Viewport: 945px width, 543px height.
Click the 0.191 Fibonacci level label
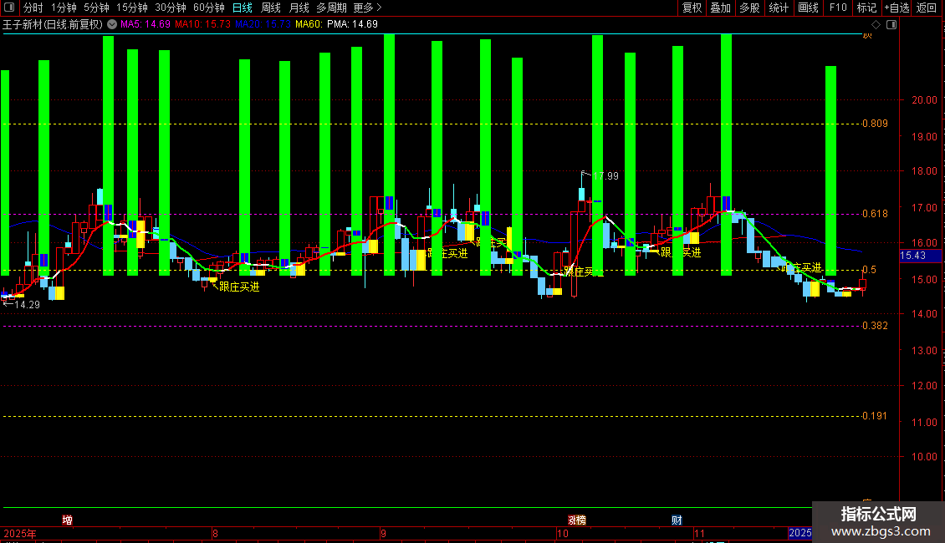[x=875, y=416]
